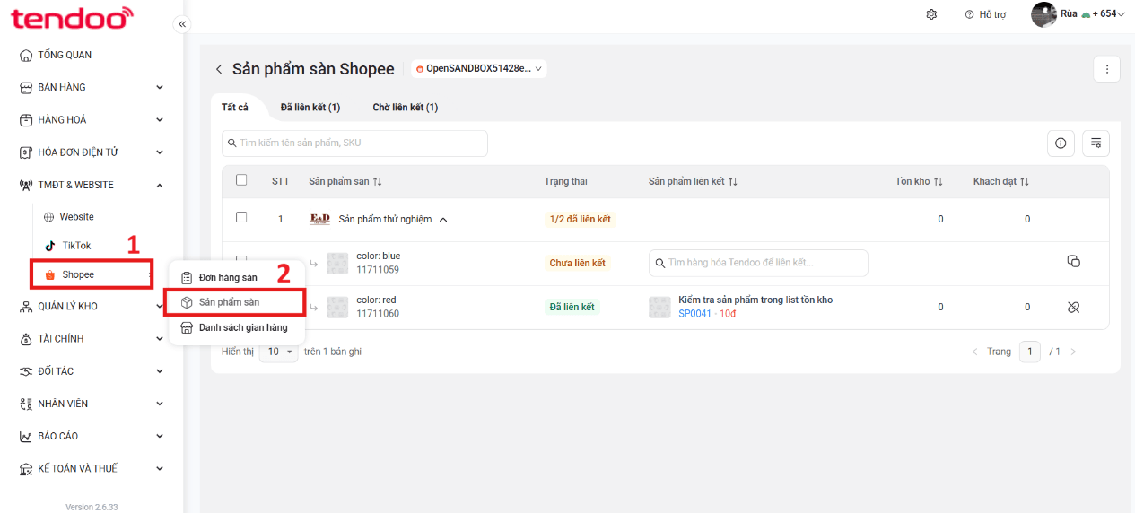Viewport: 1135px width, 513px height.
Task: Open the SP0041 product link
Action: point(694,314)
